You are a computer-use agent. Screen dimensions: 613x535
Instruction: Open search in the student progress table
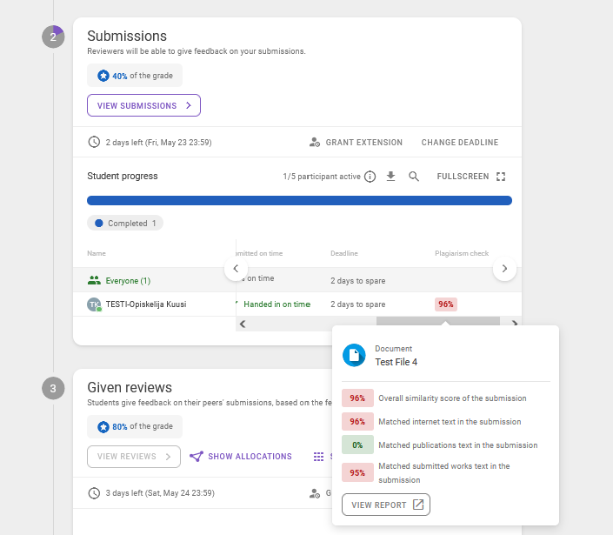click(414, 177)
